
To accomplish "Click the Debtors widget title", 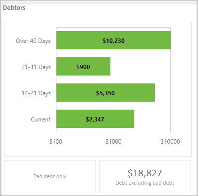I will click(14, 8).
